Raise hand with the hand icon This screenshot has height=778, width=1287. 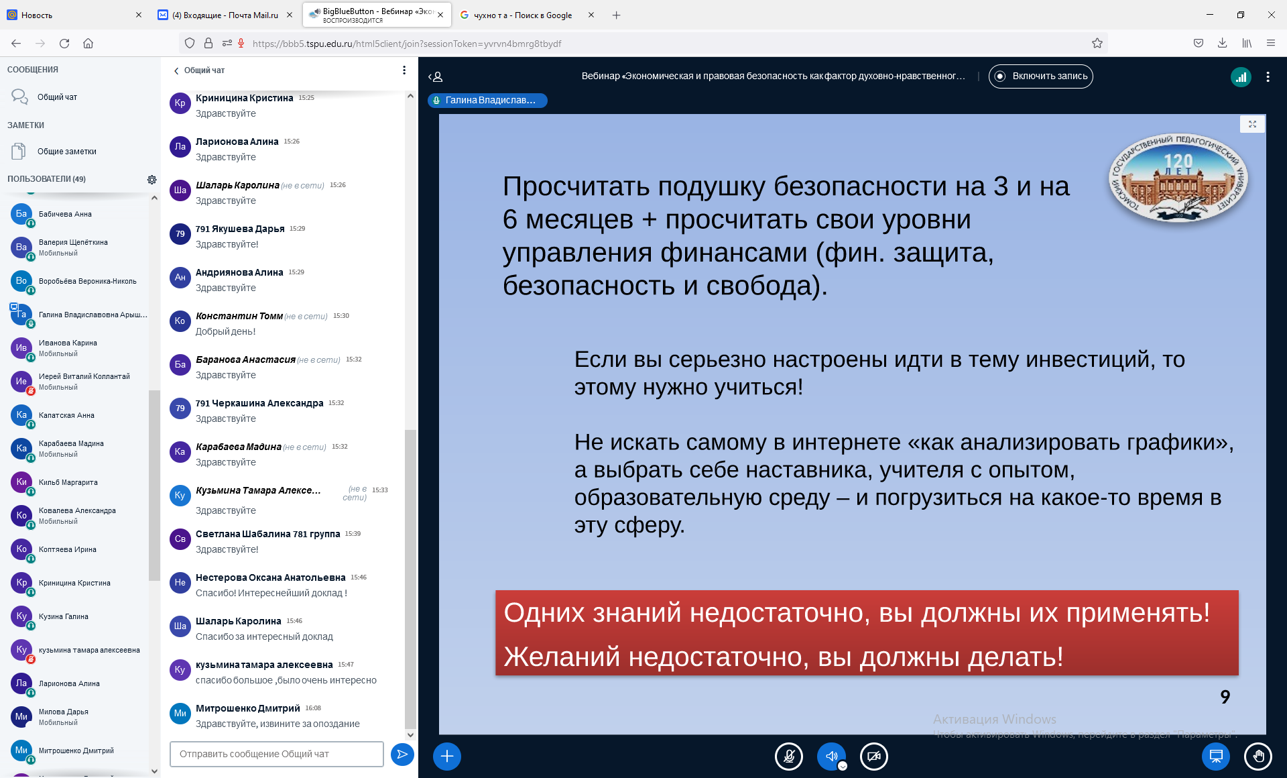point(1258,757)
